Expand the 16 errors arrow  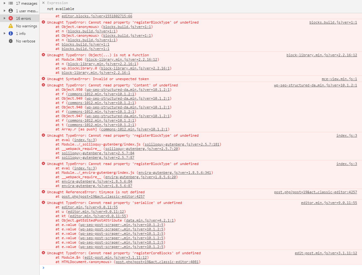click(x=4, y=18)
